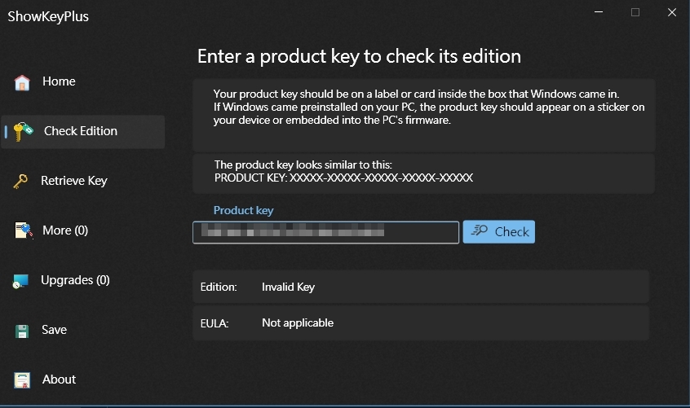
Task: Click the Not applicable EULA value
Action: (298, 322)
